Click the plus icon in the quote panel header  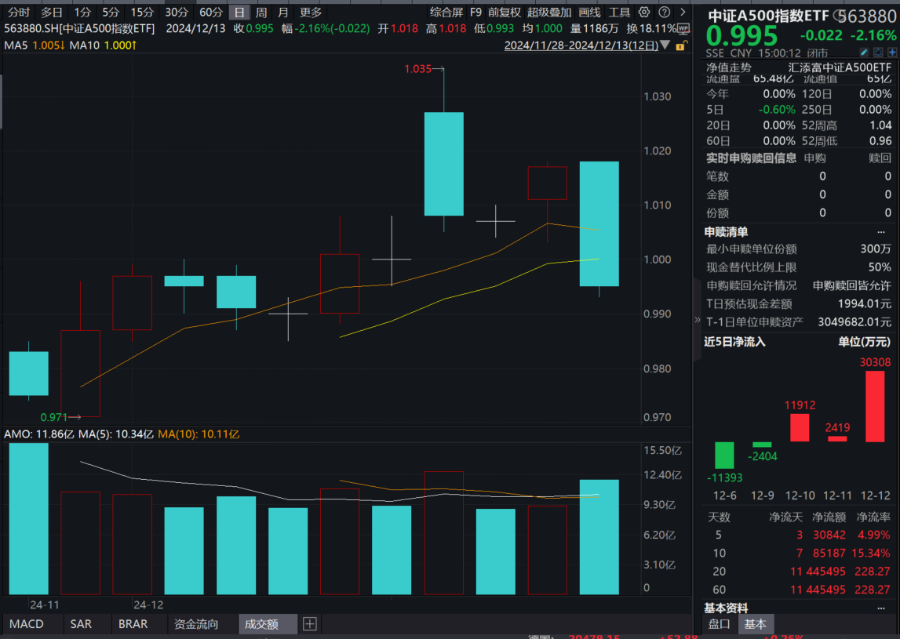click(891, 52)
